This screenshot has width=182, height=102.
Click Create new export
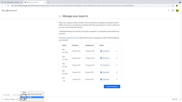(x=112, y=86)
